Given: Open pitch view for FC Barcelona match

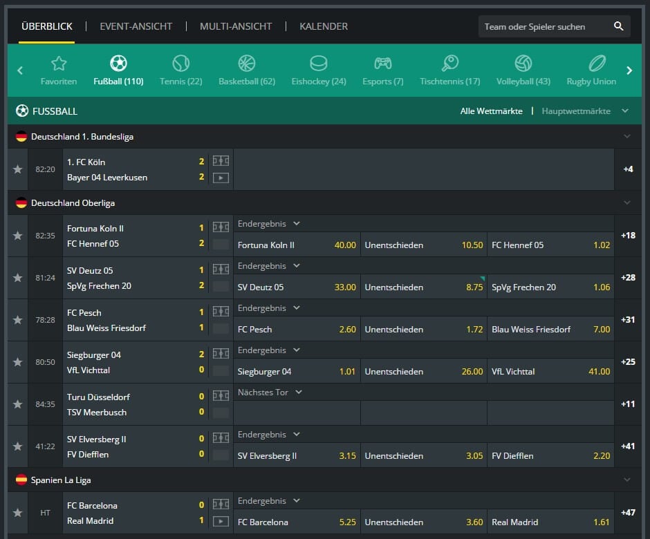Looking at the screenshot, I should [x=221, y=504].
